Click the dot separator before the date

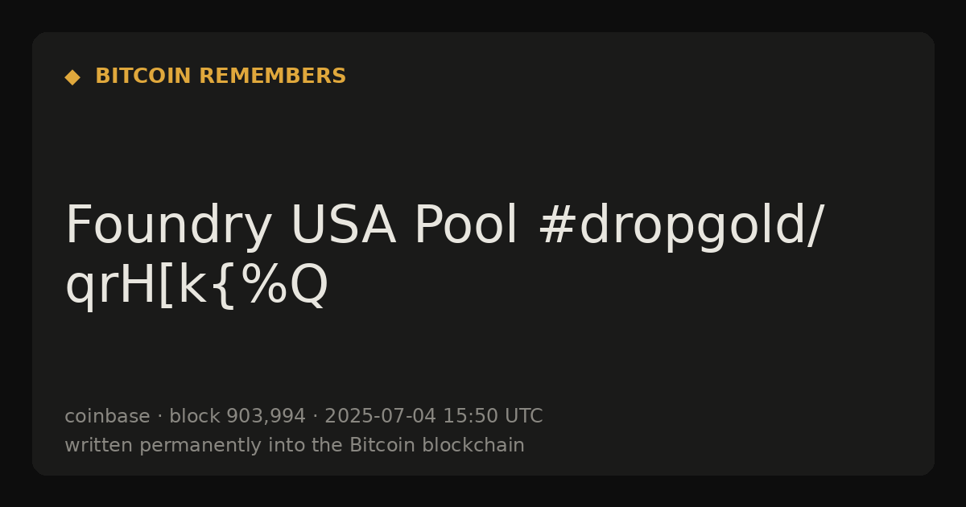click(x=316, y=417)
